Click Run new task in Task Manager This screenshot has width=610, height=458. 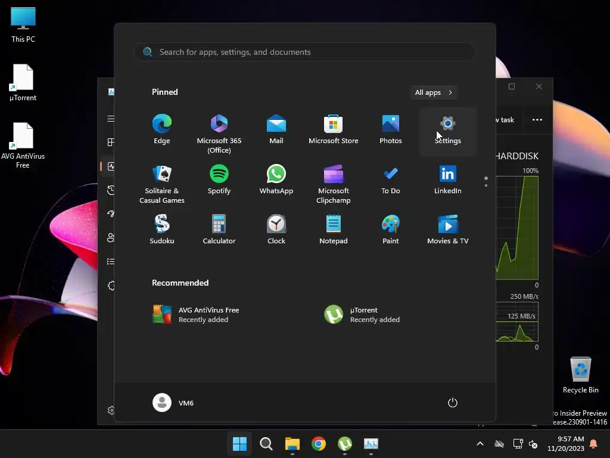pyautogui.click(x=505, y=120)
